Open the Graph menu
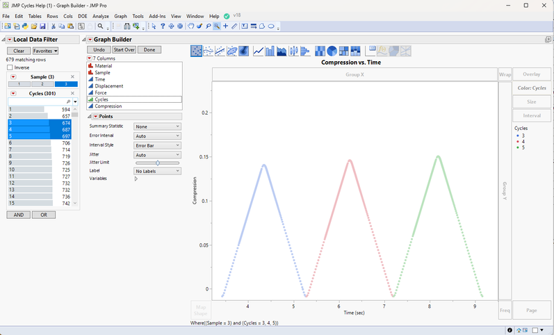The width and height of the screenshot is (554, 335). [x=120, y=15]
